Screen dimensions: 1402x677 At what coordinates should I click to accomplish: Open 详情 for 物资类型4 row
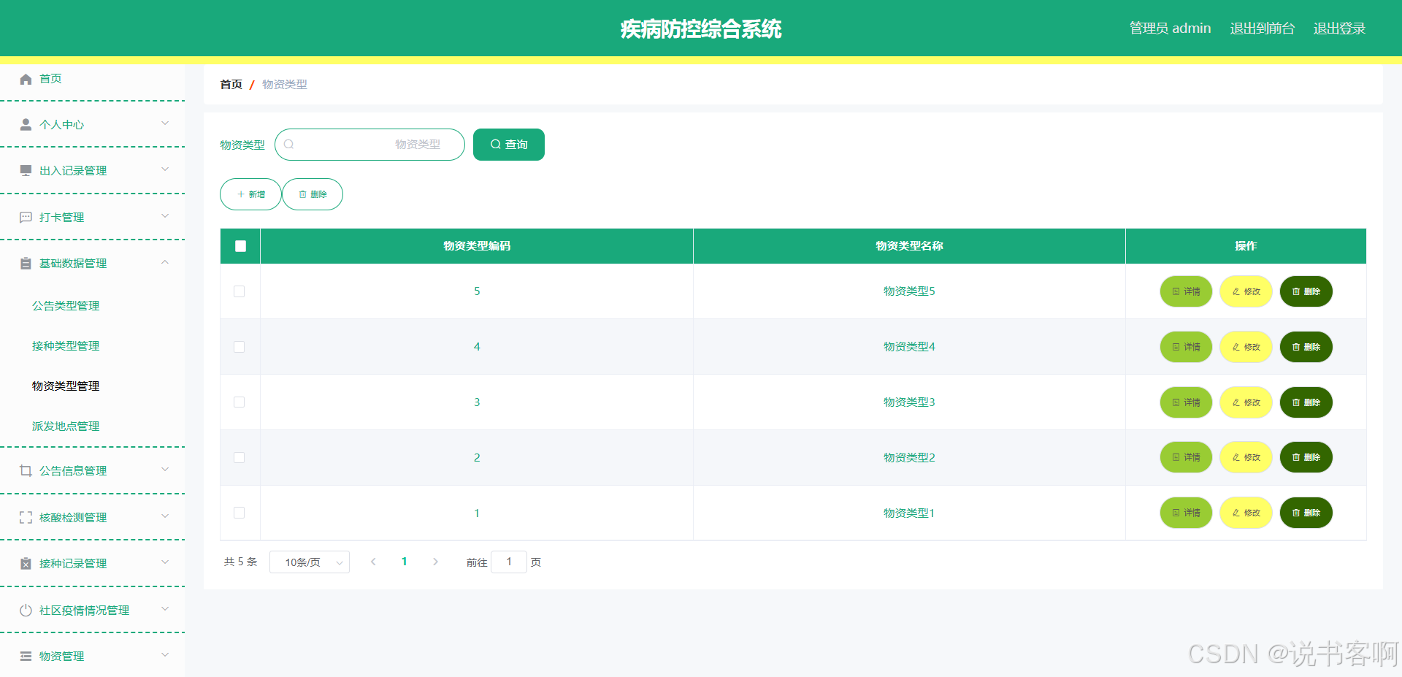pyautogui.click(x=1186, y=347)
